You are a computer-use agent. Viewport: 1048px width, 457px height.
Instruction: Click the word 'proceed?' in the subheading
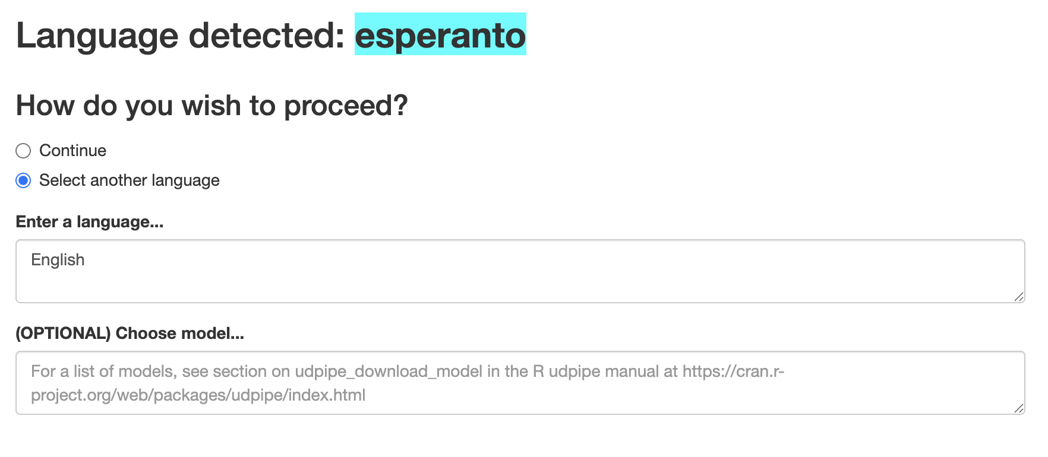point(346,106)
